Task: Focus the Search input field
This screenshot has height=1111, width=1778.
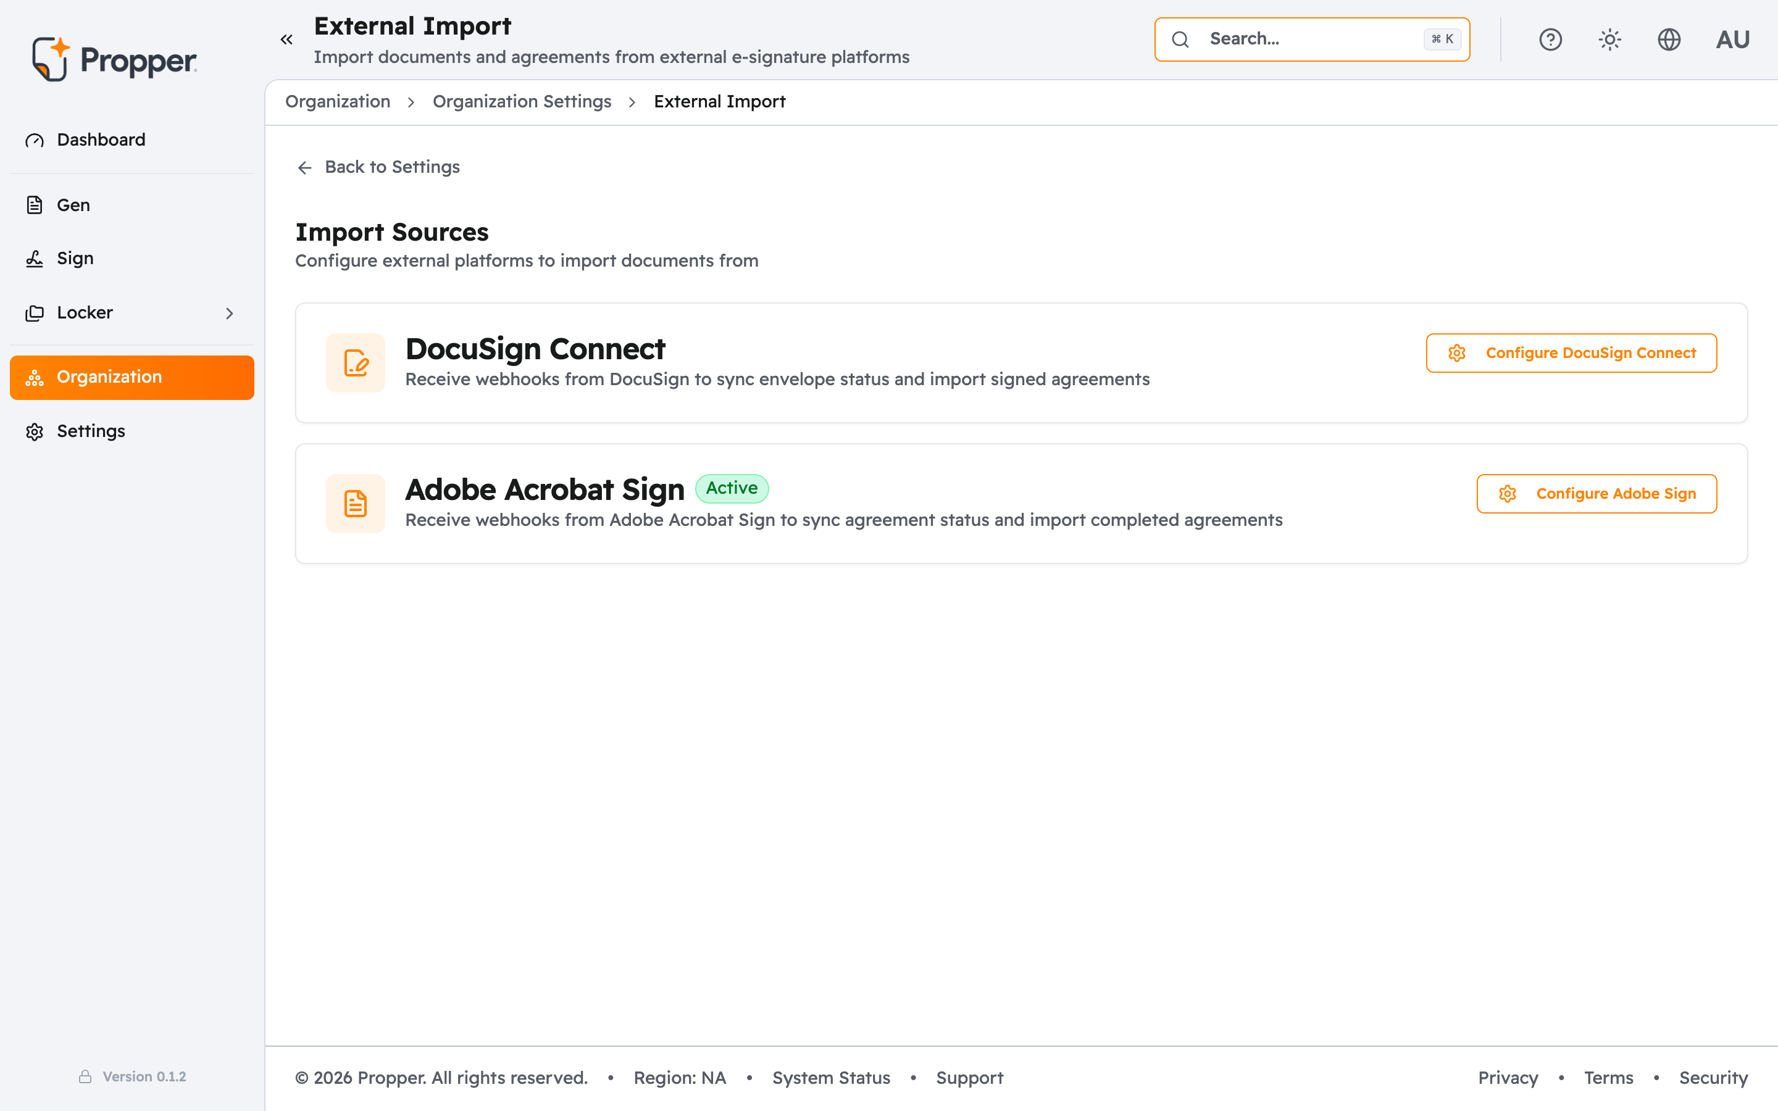Action: 1312,40
